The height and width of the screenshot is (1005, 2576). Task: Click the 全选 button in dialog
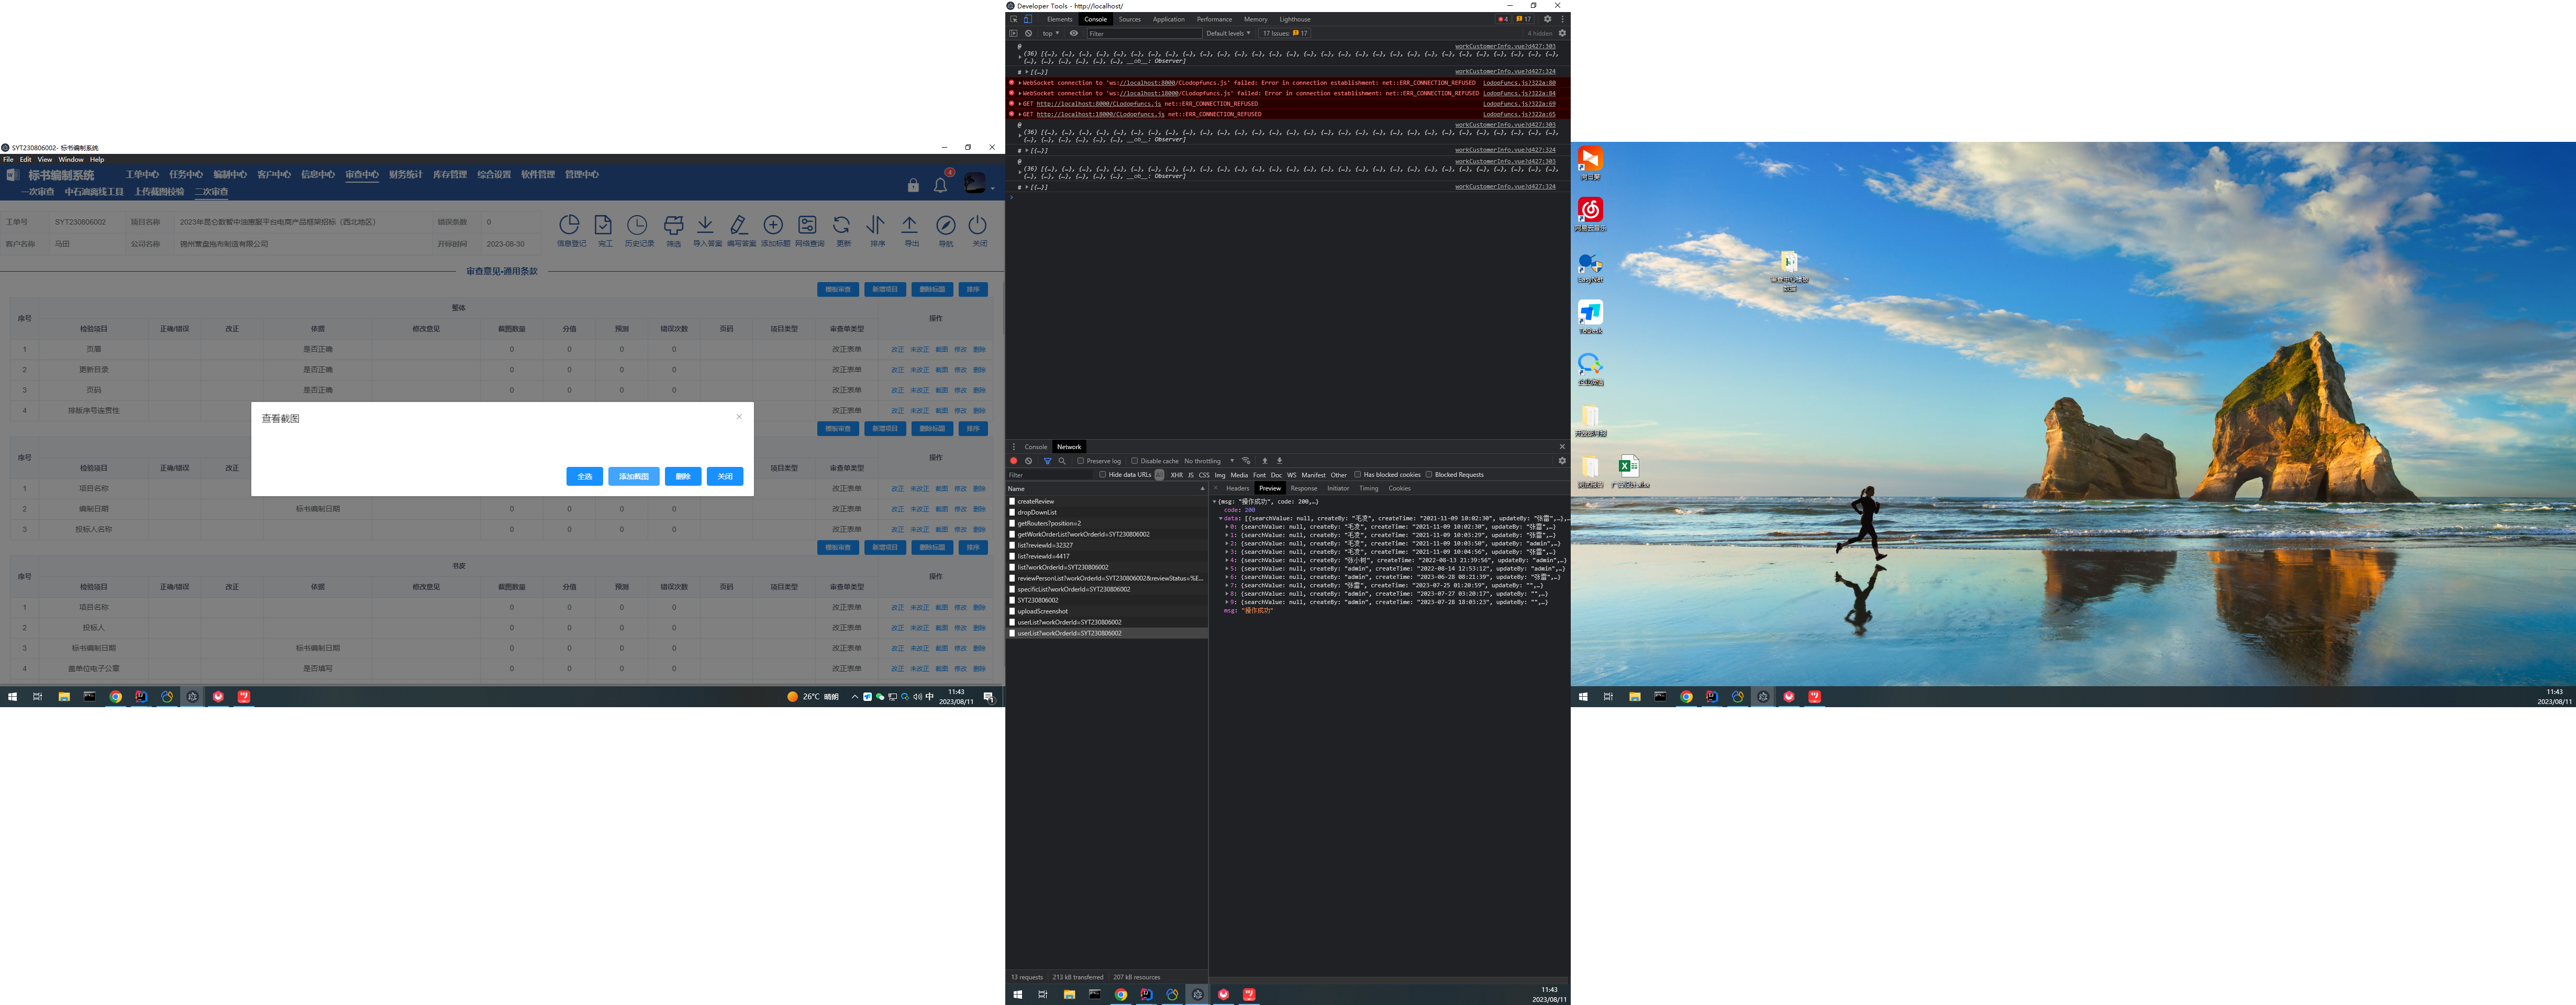(584, 476)
